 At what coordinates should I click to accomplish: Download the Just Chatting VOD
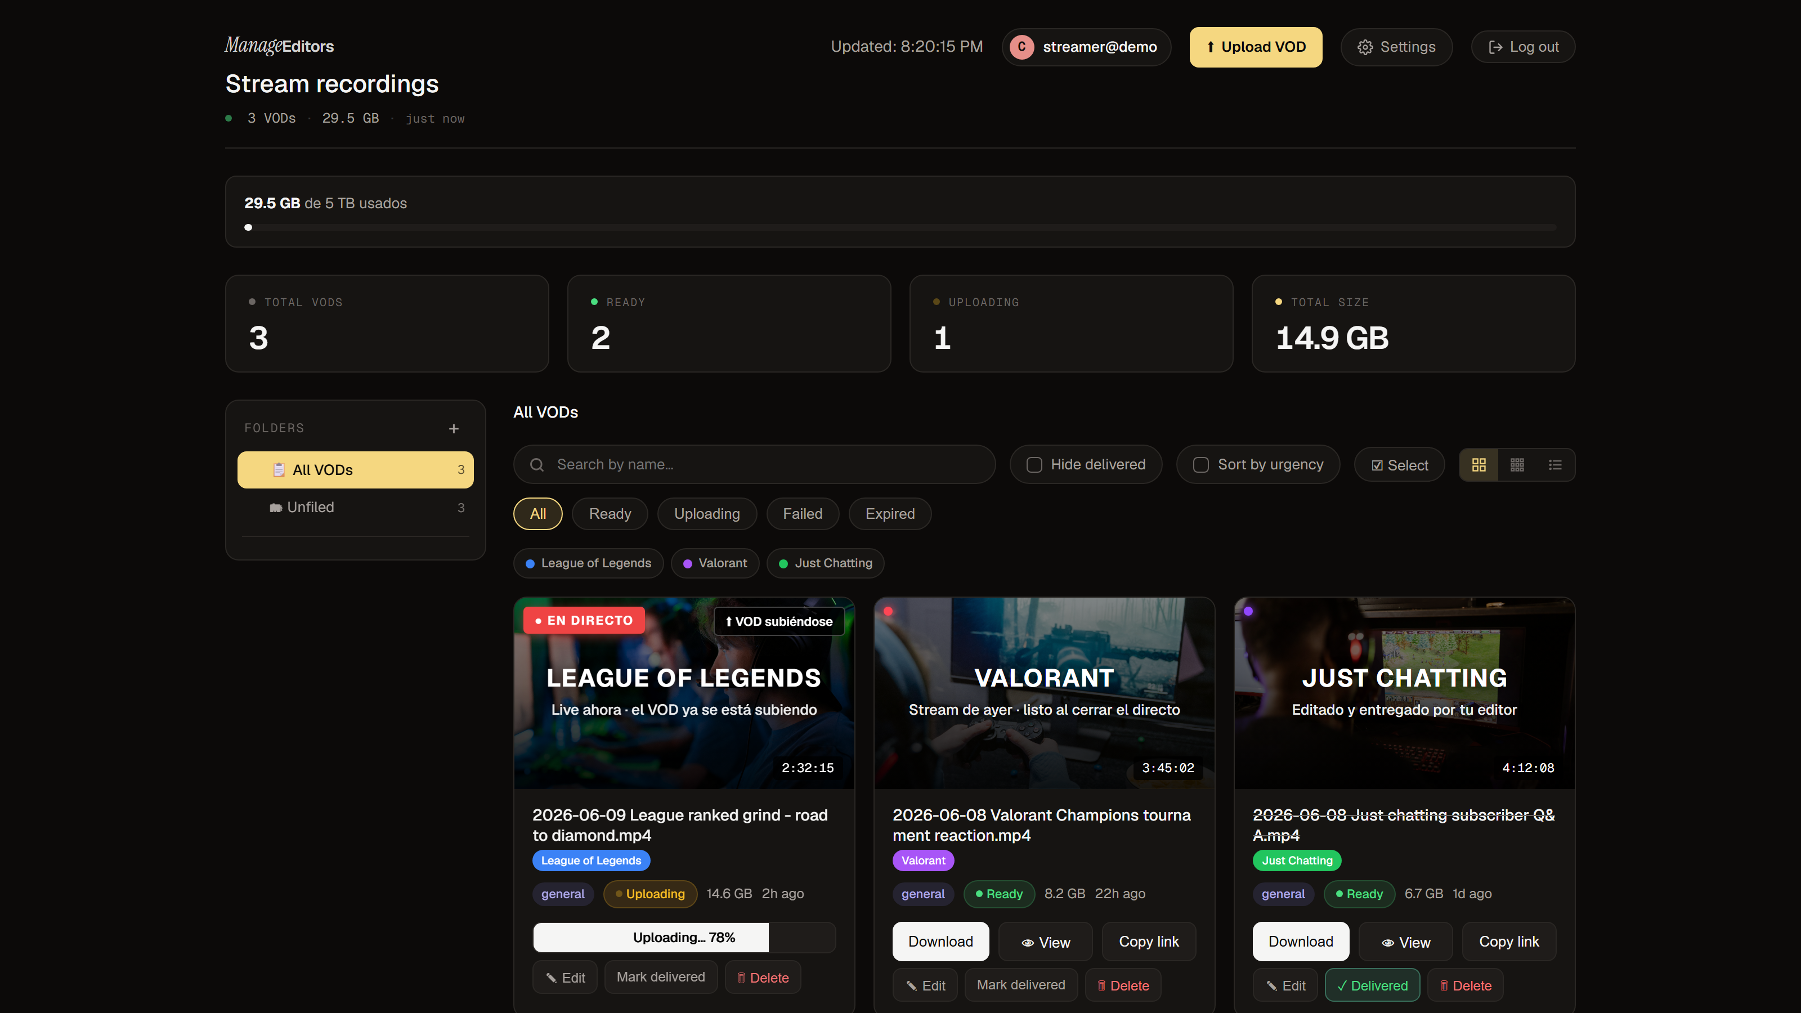pos(1301,942)
